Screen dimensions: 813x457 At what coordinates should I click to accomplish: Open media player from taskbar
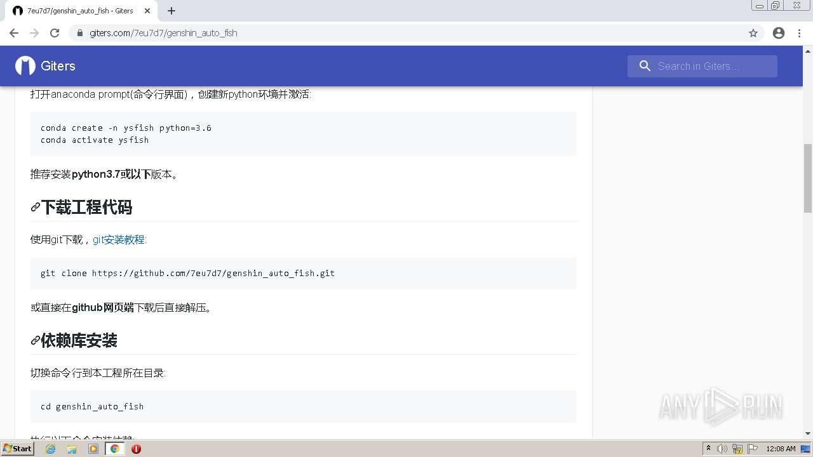(x=93, y=449)
